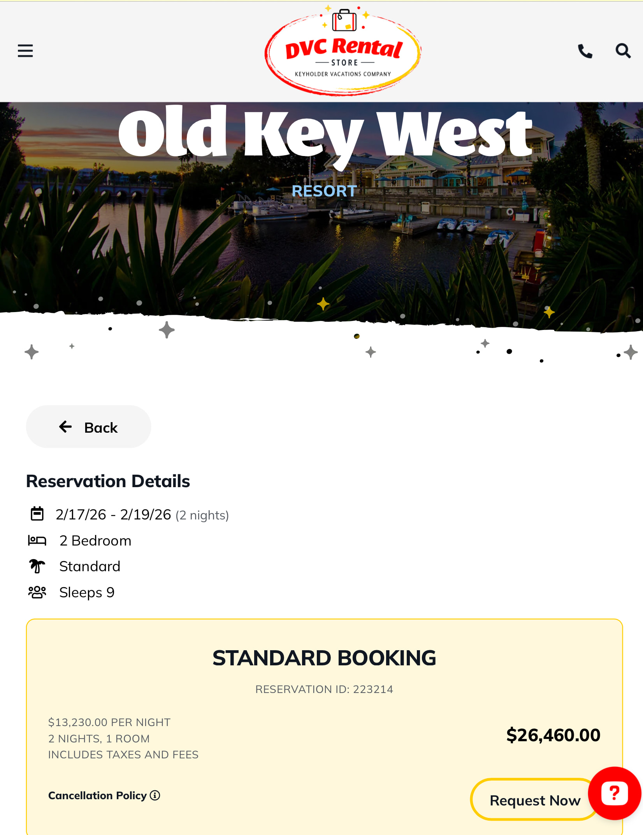
Task: Open the red help chat bubble
Action: click(614, 793)
